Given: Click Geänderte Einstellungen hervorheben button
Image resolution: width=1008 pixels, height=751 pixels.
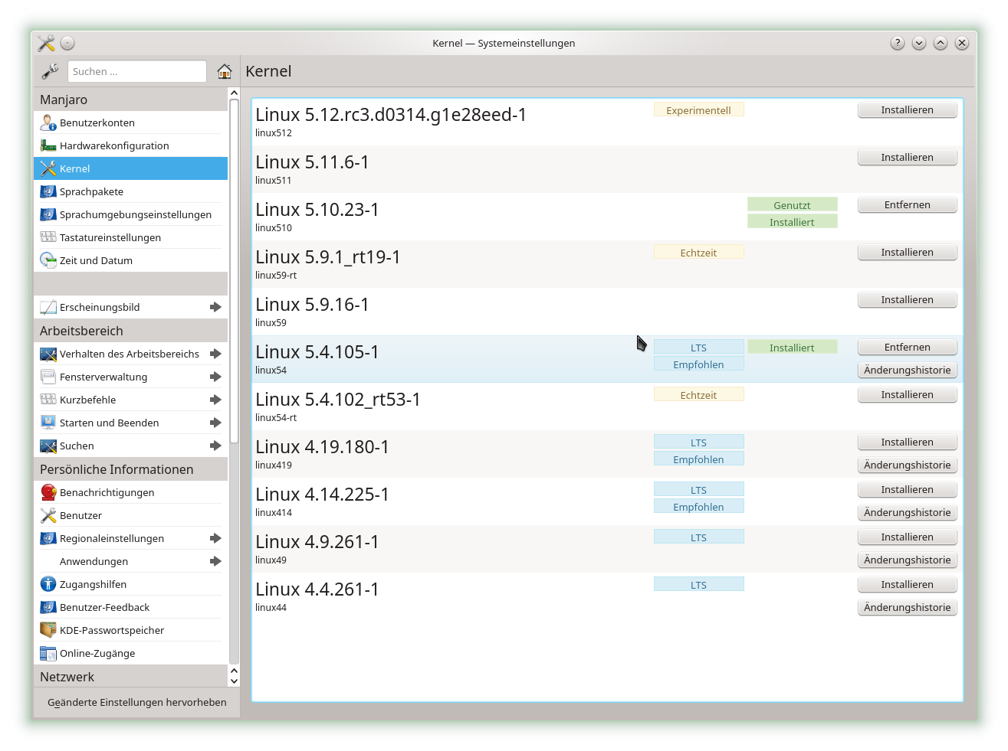Looking at the screenshot, I should pyautogui.click(x=136, y=702).
